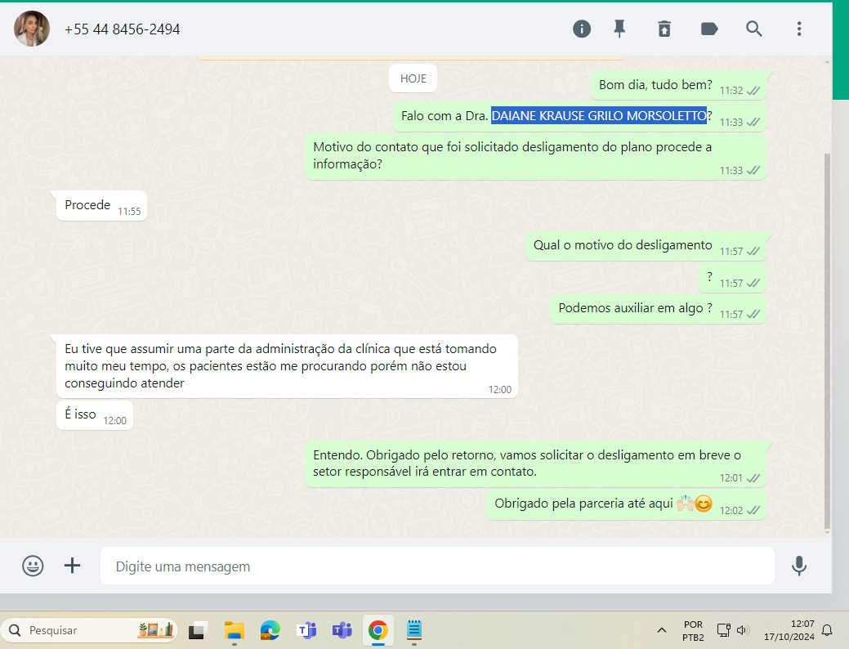Screen dimensions: 849x649
Task: Click read-receipt ticks on 12:02 message
Action: point(753,510)
